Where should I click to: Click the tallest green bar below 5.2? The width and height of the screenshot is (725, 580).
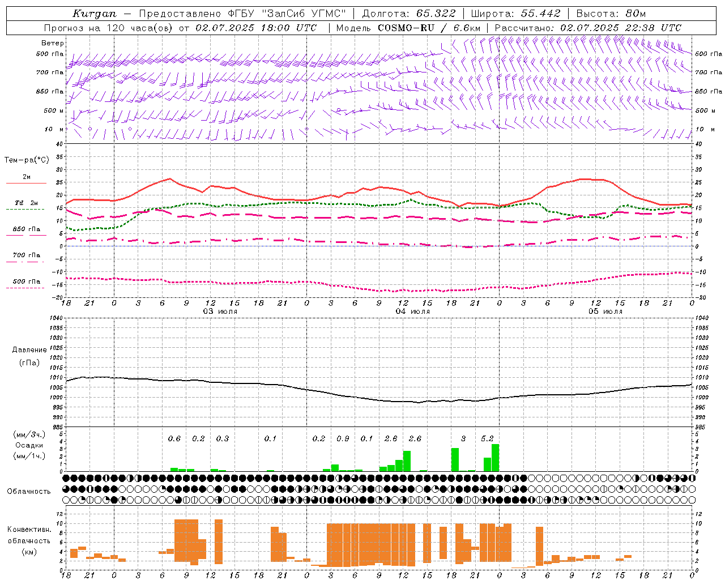496,458
